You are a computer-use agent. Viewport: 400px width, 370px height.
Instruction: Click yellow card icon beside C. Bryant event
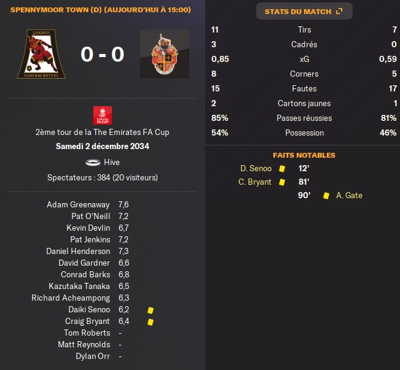pyautogui.click(x=282, y=182)
